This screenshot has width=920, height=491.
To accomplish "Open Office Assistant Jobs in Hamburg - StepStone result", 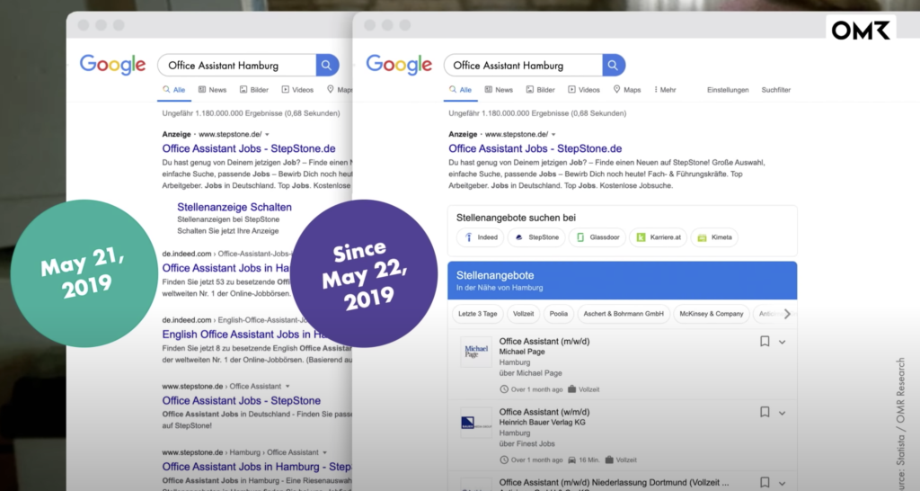I will (x=257, y=467).
